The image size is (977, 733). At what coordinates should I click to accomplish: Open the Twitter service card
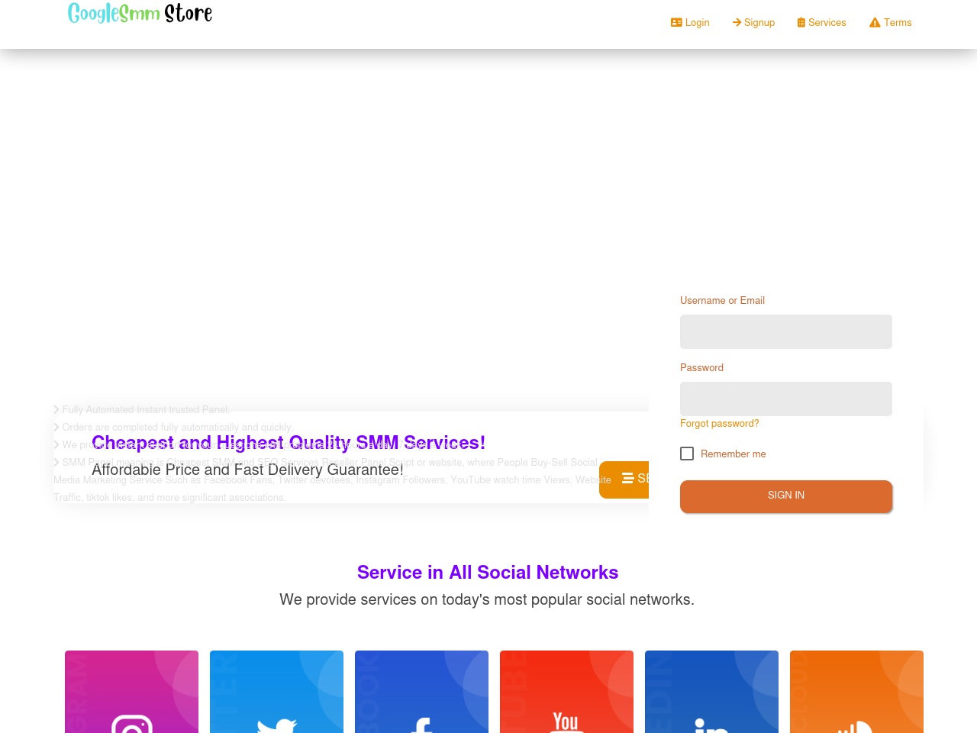276,692
